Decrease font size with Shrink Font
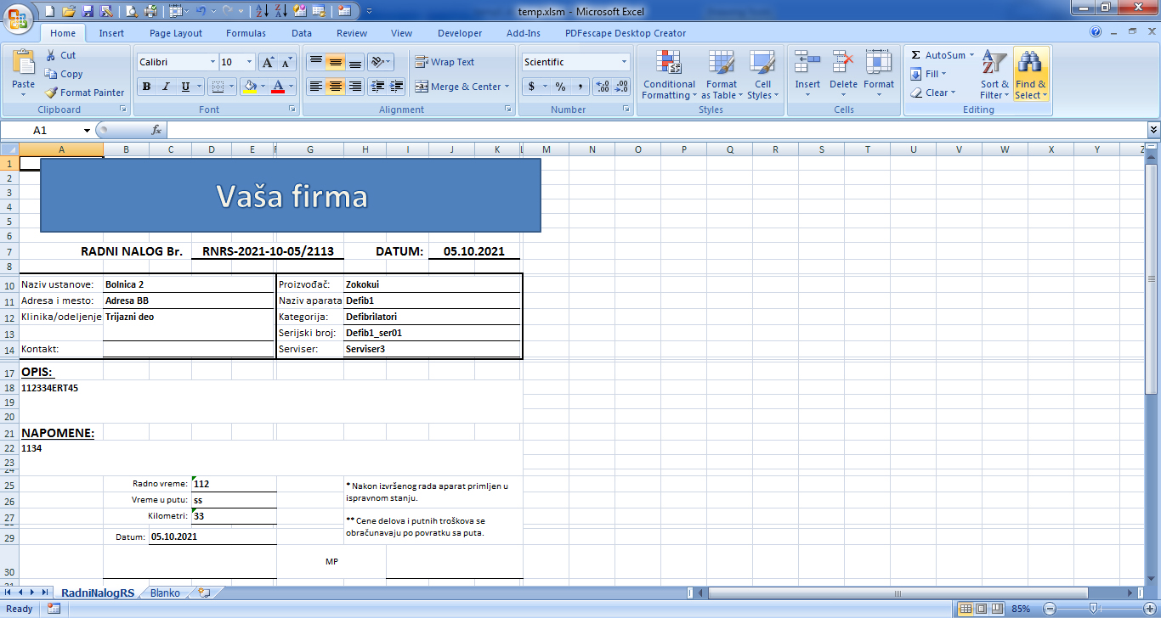 (x=286, y=62)
